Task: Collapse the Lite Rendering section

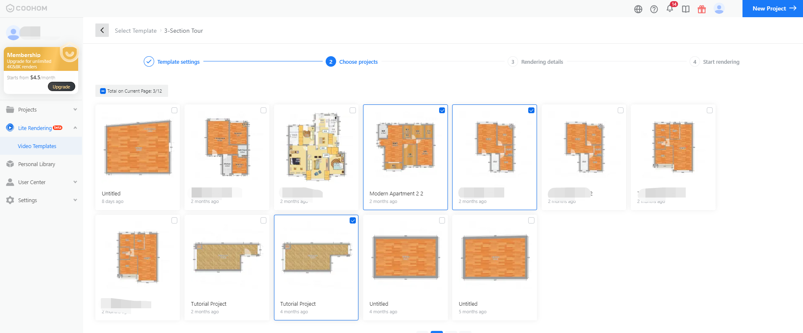Action: point(75,128)
